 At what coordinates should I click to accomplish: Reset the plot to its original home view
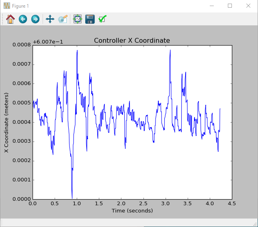coord(10,19)
